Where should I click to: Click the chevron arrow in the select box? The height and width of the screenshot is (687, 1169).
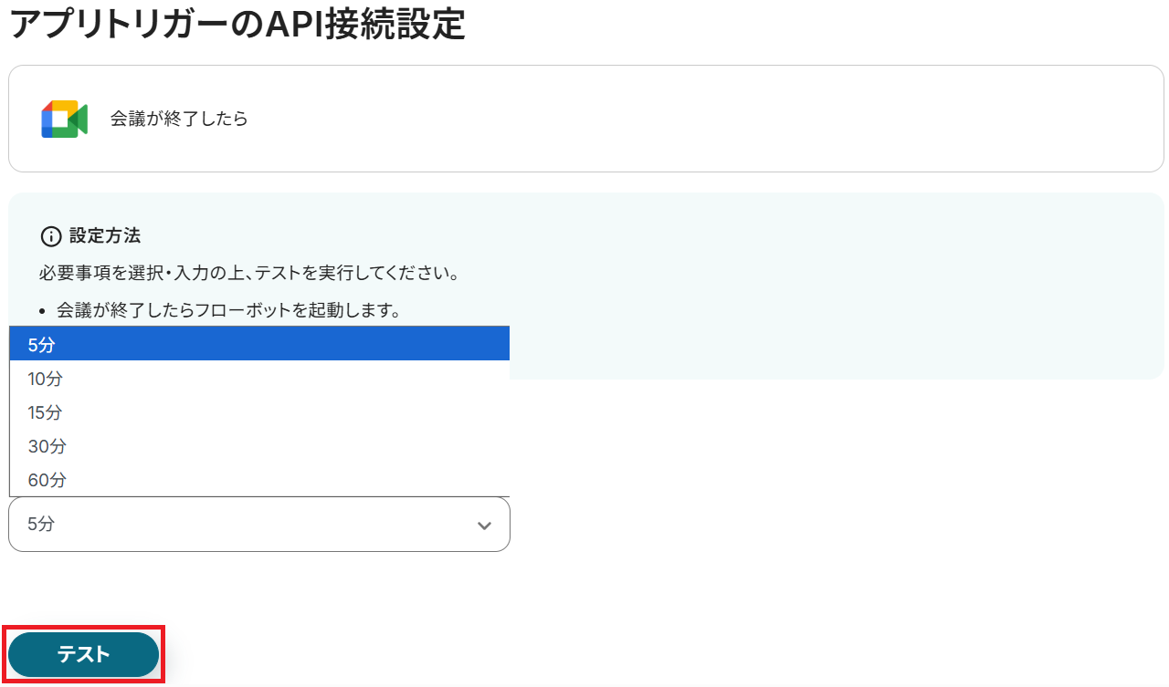point(484,526)
